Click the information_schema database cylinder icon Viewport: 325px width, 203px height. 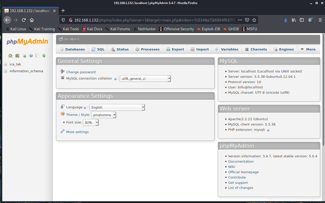tap(6, 71)
